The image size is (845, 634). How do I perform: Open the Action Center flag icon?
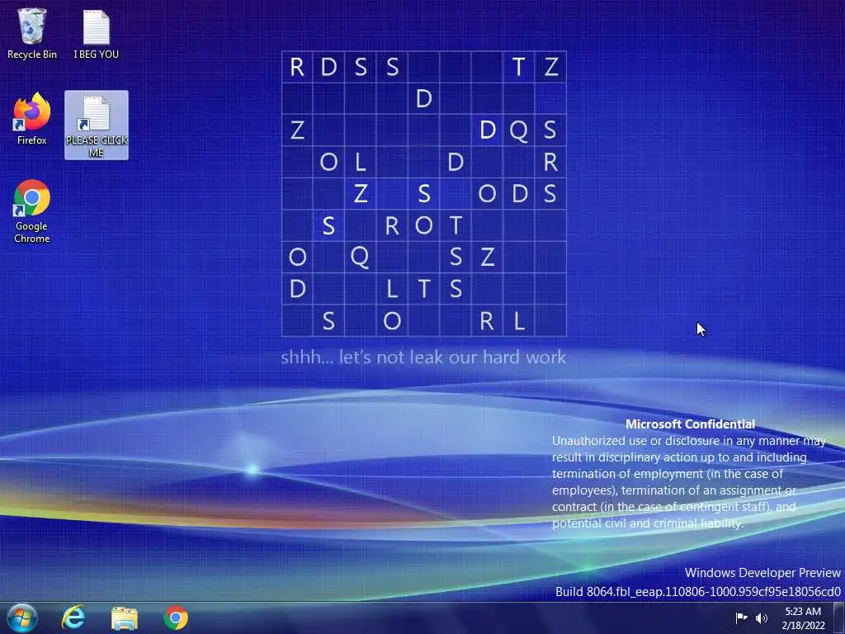point(742,617)
